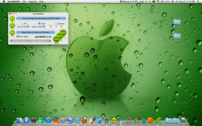Screen dimensions: 202x126
Task: Click the custom width field
Action: (x=51, y=27)
